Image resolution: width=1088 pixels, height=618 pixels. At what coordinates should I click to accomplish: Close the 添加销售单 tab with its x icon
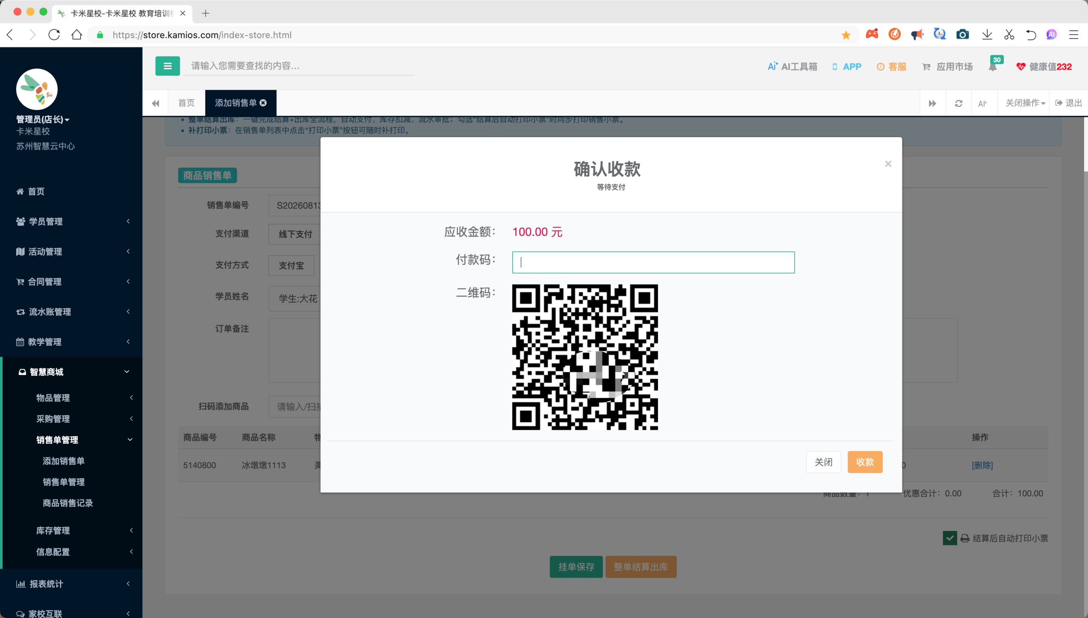(x=263, y=103)
